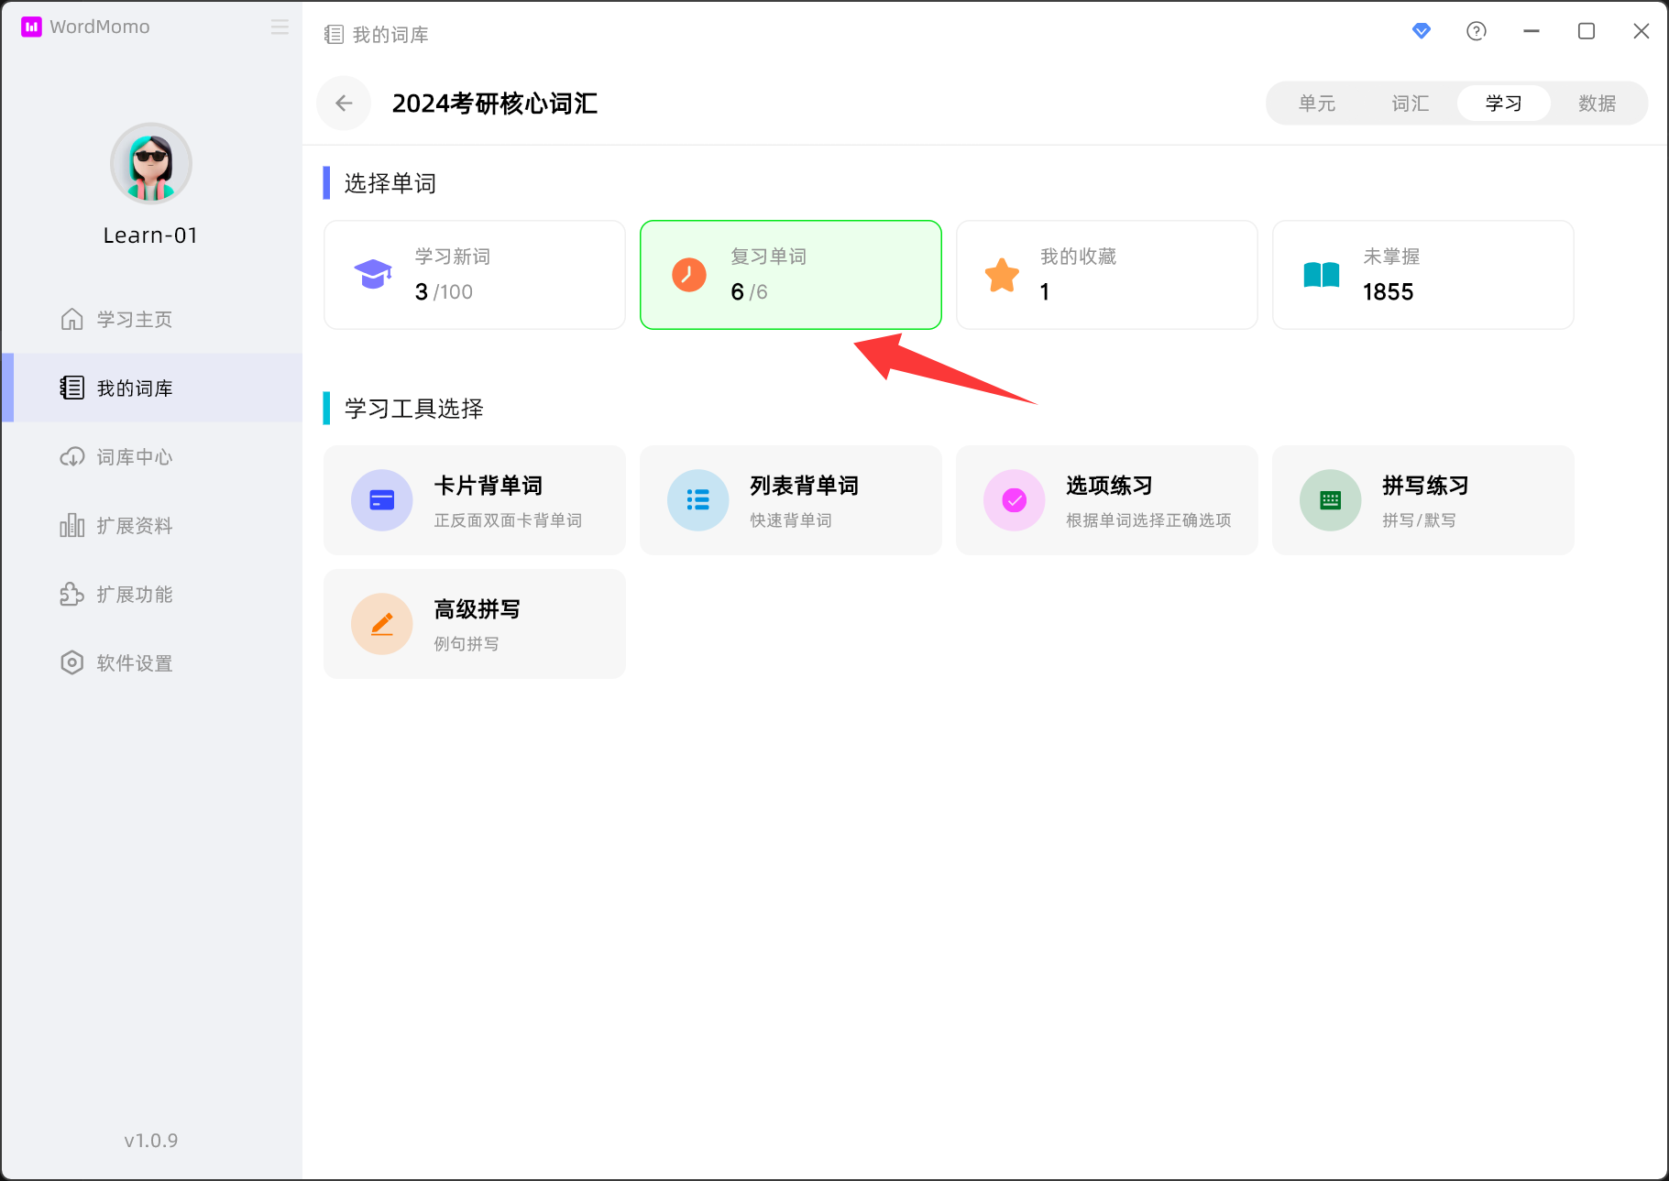The width and height of the screenshot is (1669, 1181).
Task: Click the Learn-01 profile avatar
Action: click(x=151, y=164)
